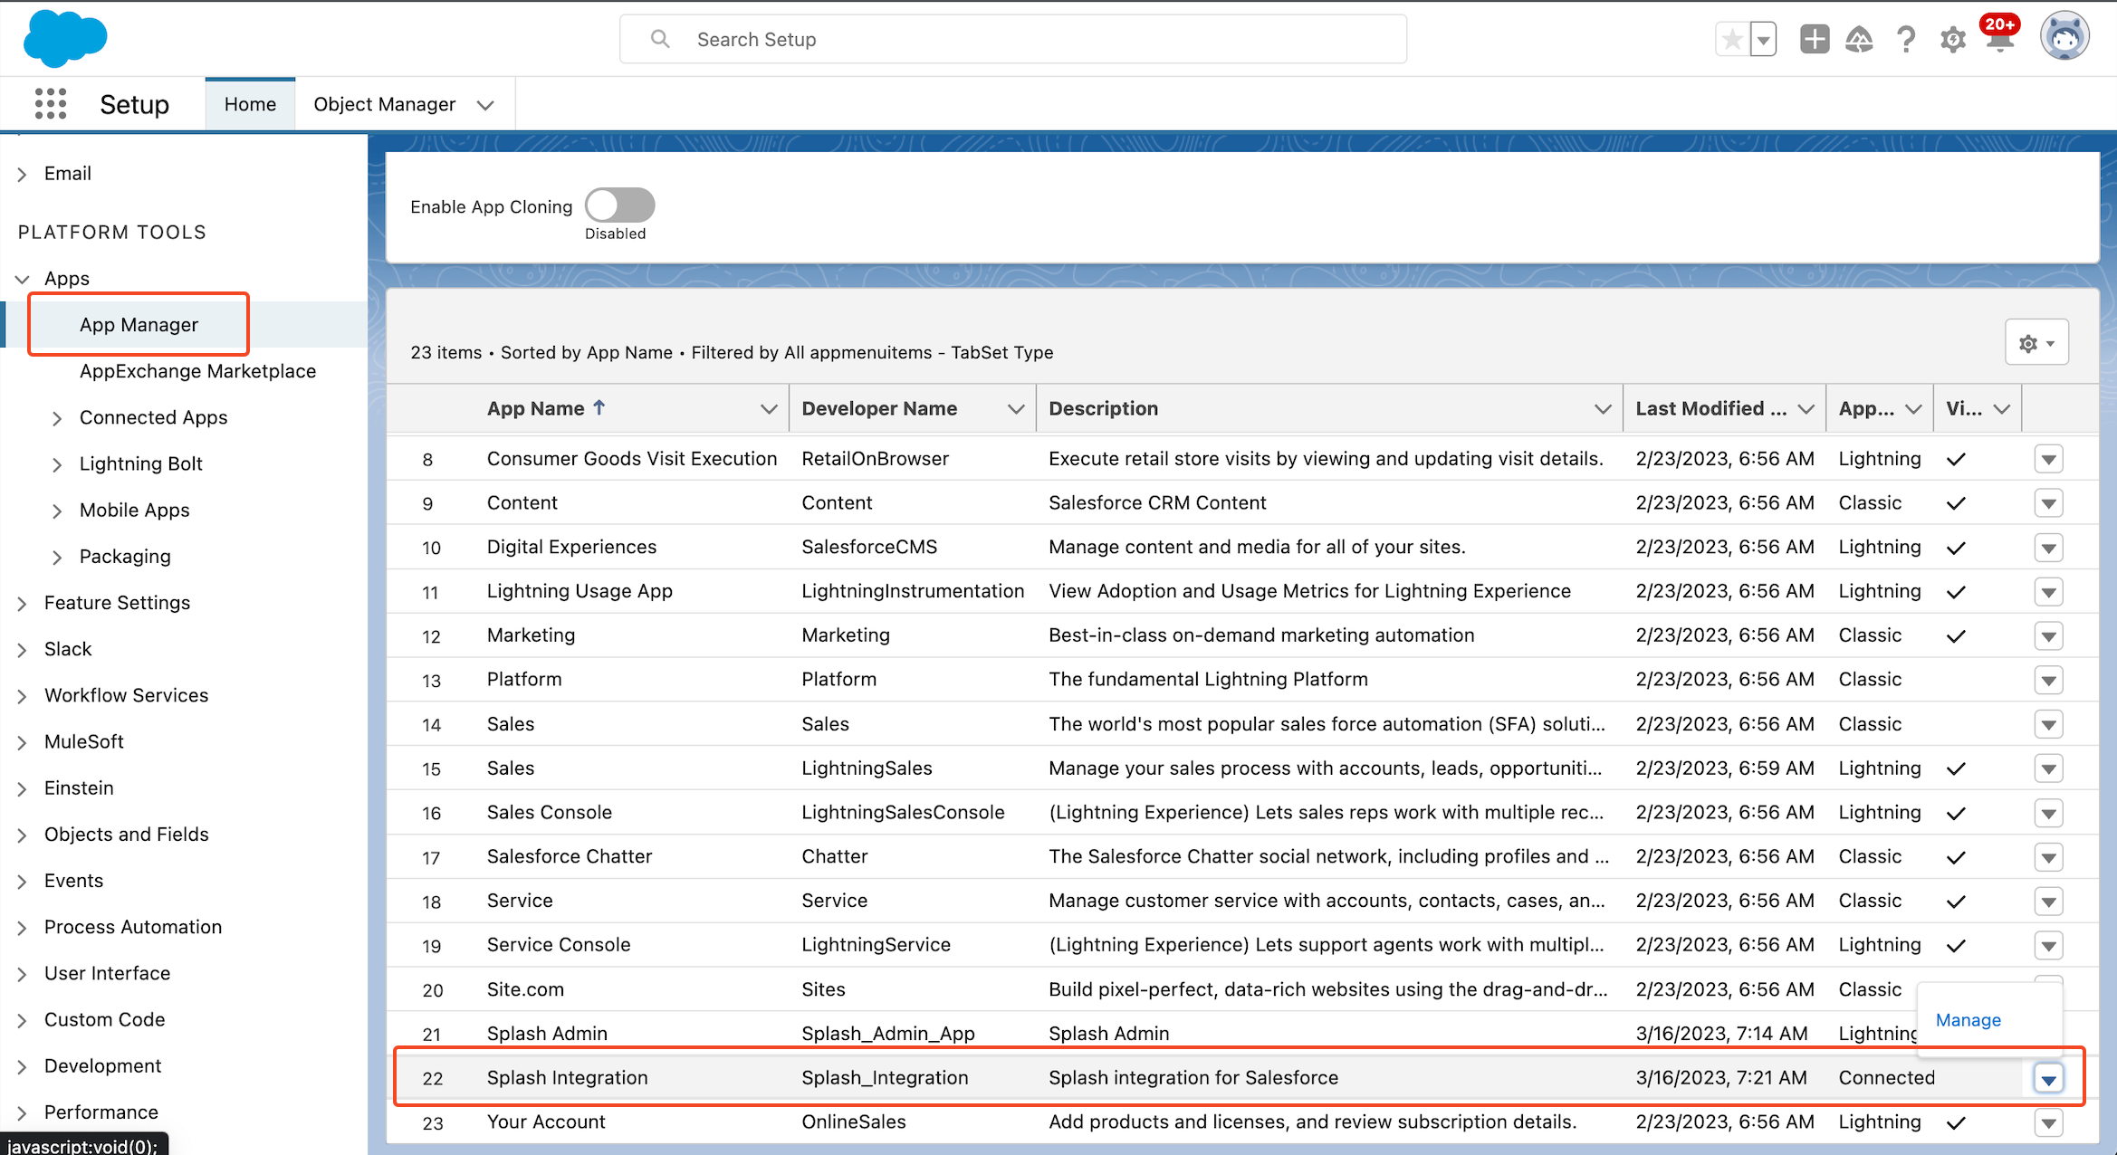
Task: Open the Trailhead guidance icon
Action: (1859, 40)
